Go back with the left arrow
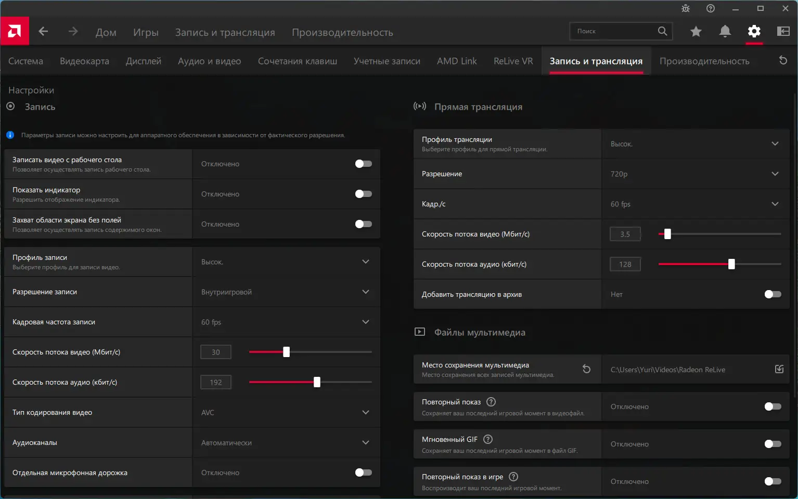The height and width of the screenshot is (499, 798). tap(43, 32)
